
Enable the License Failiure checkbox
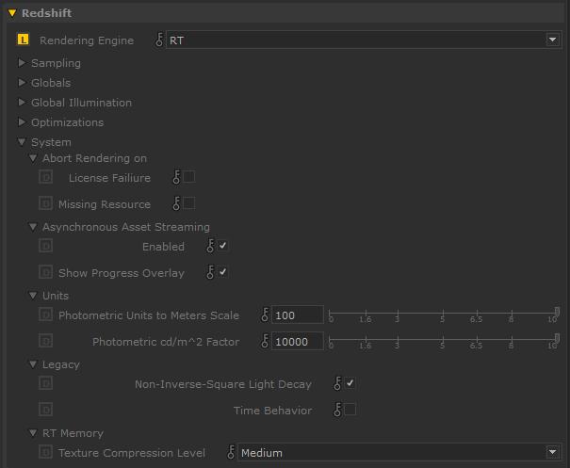[x=188, y=177]
